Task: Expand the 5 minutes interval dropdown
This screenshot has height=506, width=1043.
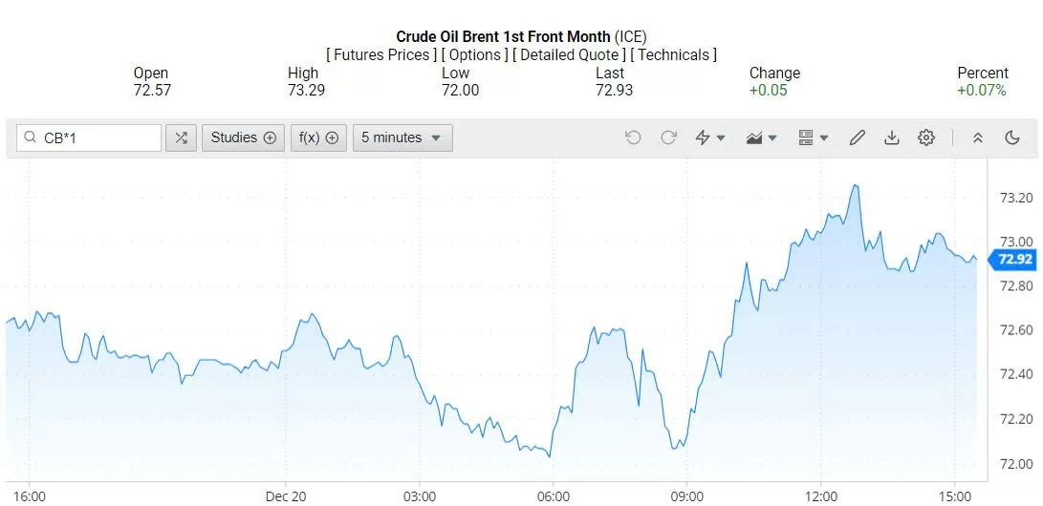Action: 402,137
